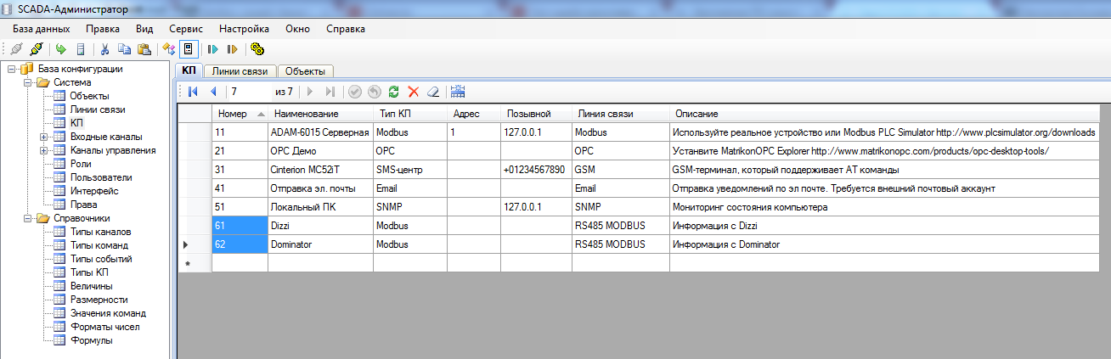Screen dimensions: 1111x359
Task: Delete the record with the red X icon
Action: 414,92
